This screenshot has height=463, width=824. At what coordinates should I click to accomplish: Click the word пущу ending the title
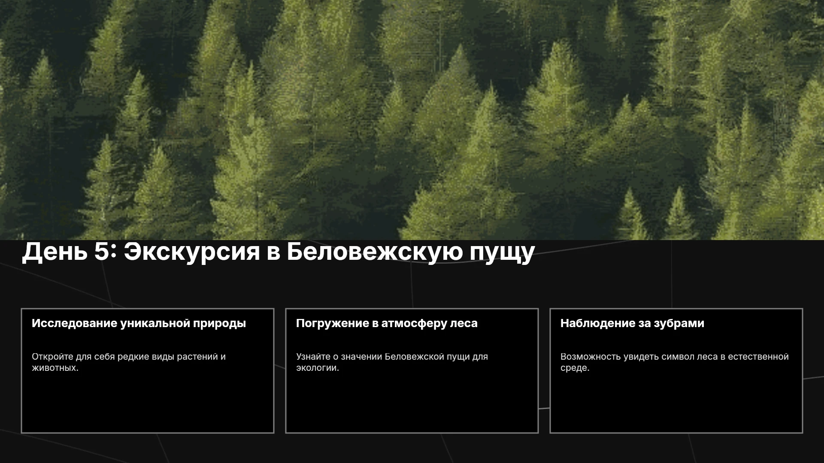click(x=502, y=253)
